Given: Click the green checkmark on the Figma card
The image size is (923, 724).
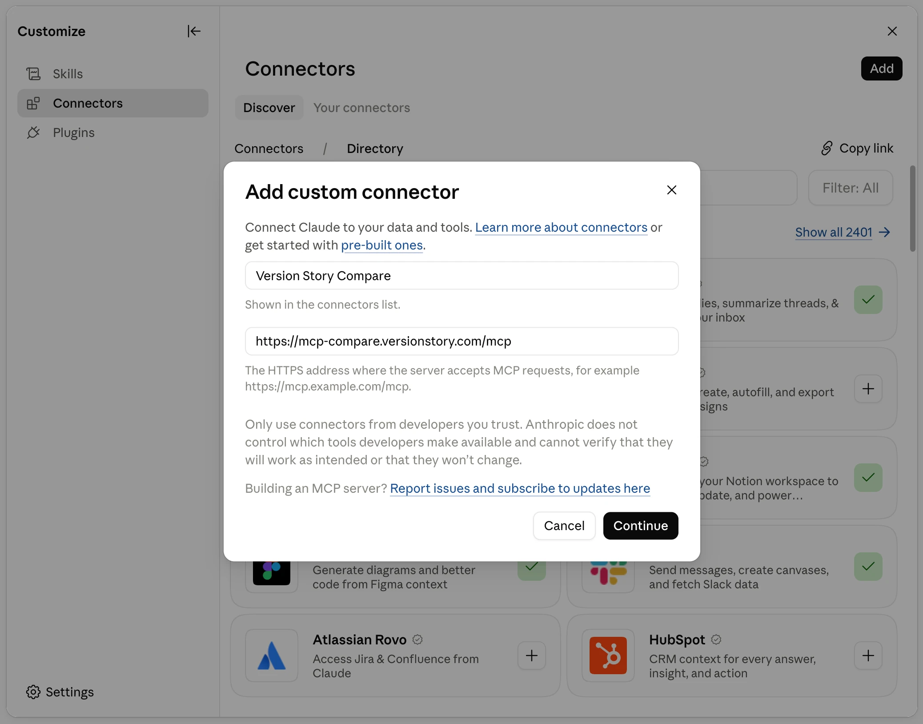Looking at the screenshot, I should tap(531, 571).
